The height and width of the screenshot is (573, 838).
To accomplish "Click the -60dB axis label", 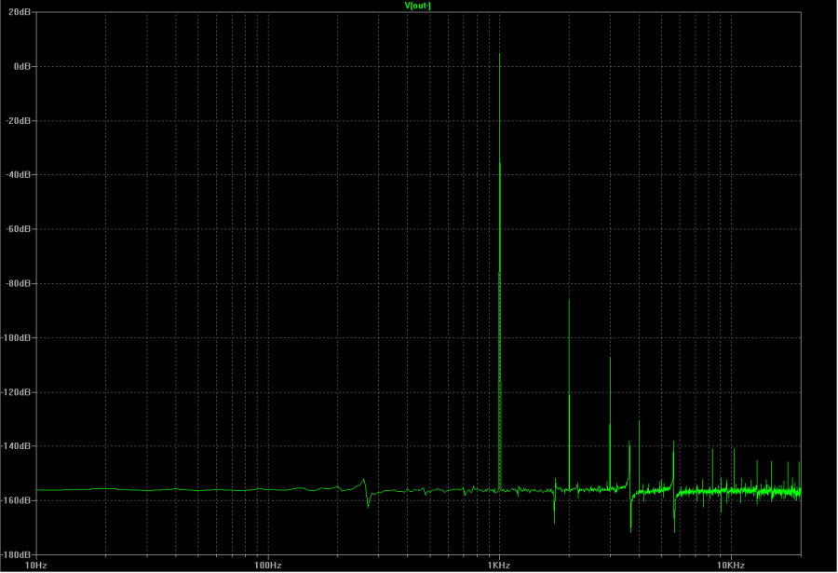I will [x=19, y=229].
